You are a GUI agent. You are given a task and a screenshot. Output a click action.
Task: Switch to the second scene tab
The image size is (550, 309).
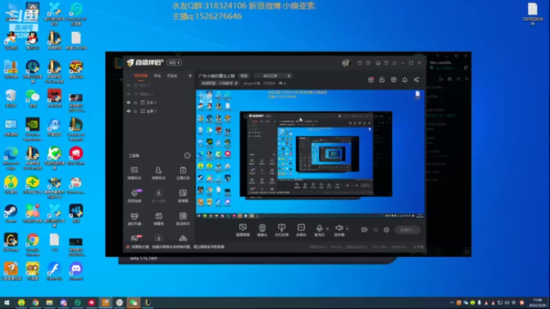click(157, 76)
